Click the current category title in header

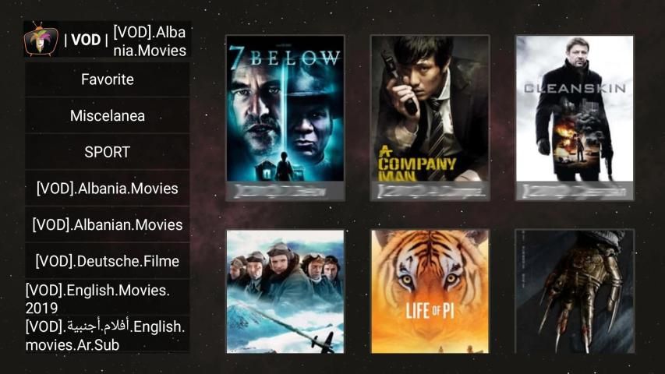pyautogui.click(x=149, y=41)
